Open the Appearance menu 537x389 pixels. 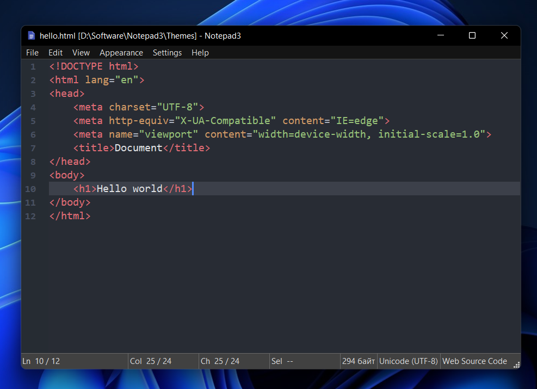(x=121, y=53)
